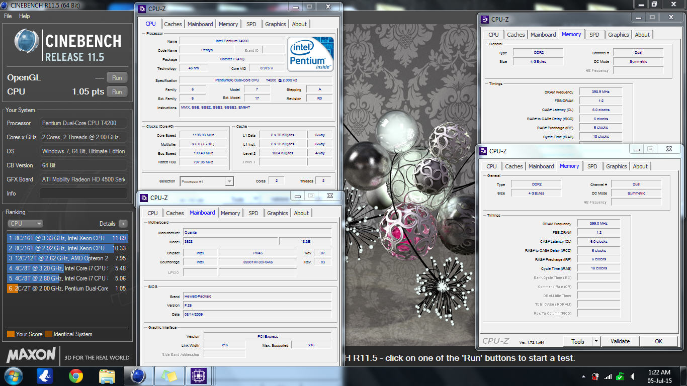The height and width of the screenshot is (386, 687).
Task: Click the Processor field Pentium Dual-Core CPU T4200
Action: pyautogui.click(x=83, y=123)
